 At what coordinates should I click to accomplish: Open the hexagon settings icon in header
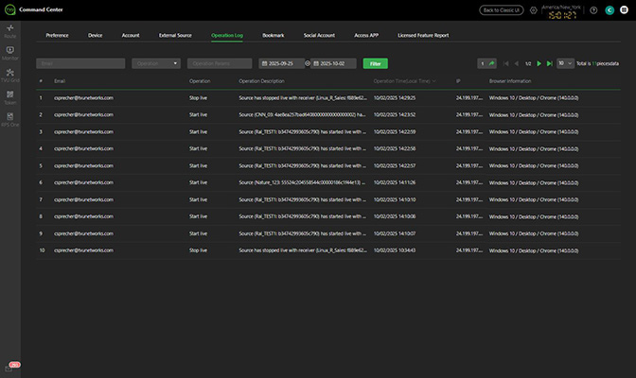click(534, 10)
